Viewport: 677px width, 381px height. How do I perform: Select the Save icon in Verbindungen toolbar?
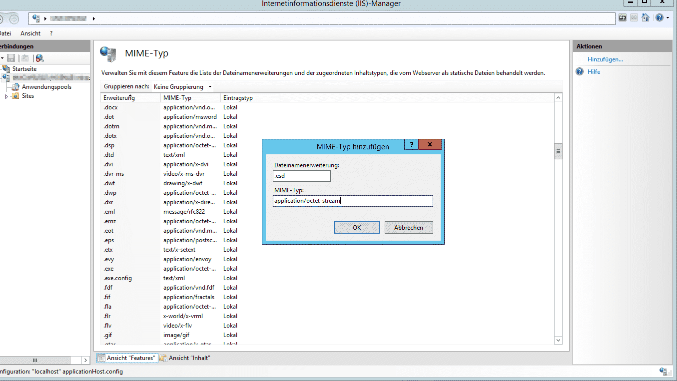pos(11,58)
